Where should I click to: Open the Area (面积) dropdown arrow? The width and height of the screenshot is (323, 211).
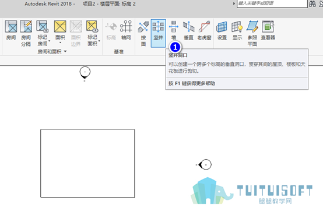click(60, 43)
